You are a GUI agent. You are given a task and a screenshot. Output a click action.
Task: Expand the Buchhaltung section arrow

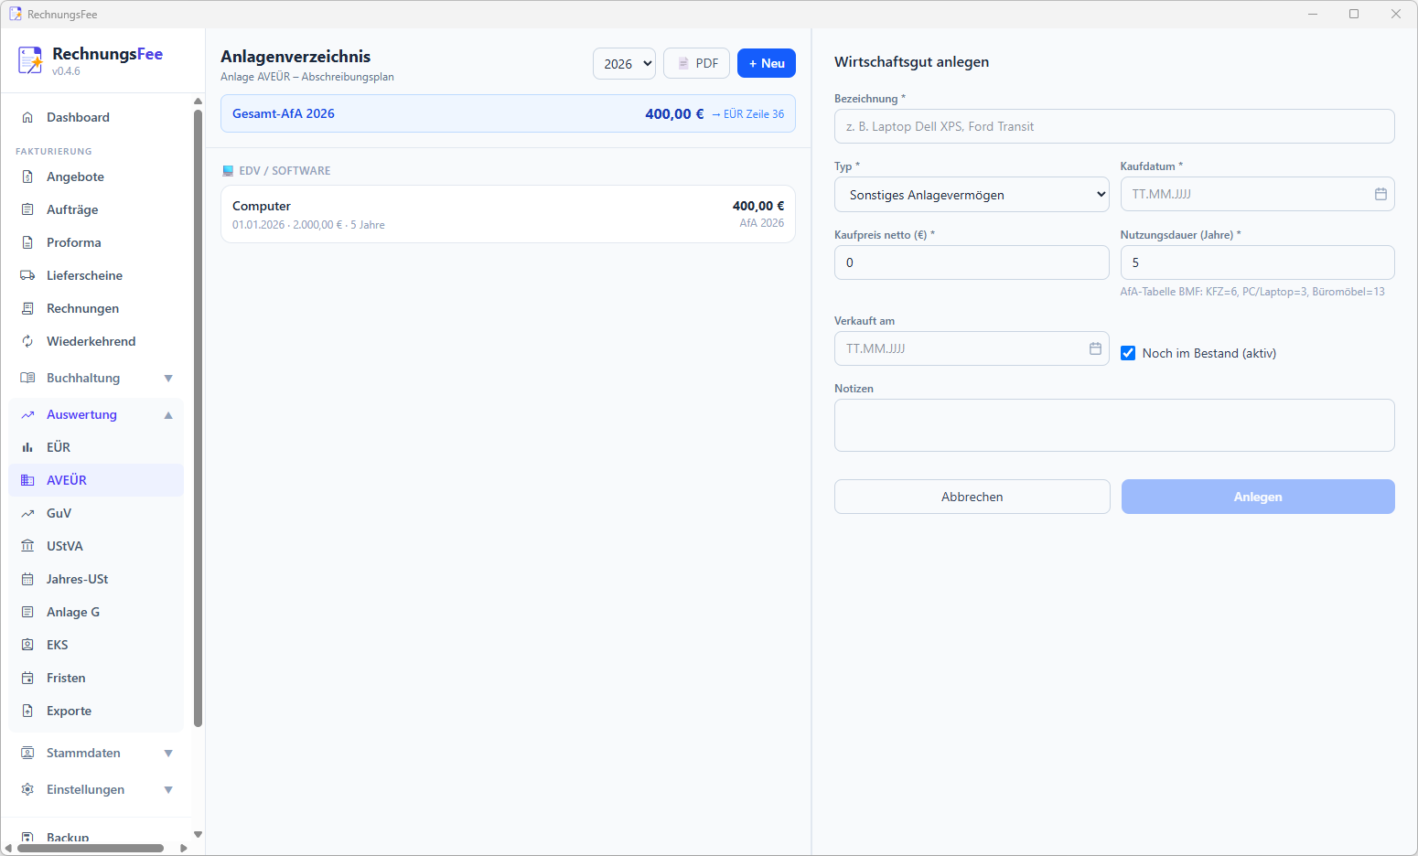point(168,378)
